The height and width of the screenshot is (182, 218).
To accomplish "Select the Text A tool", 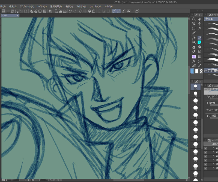I will 194,61.
